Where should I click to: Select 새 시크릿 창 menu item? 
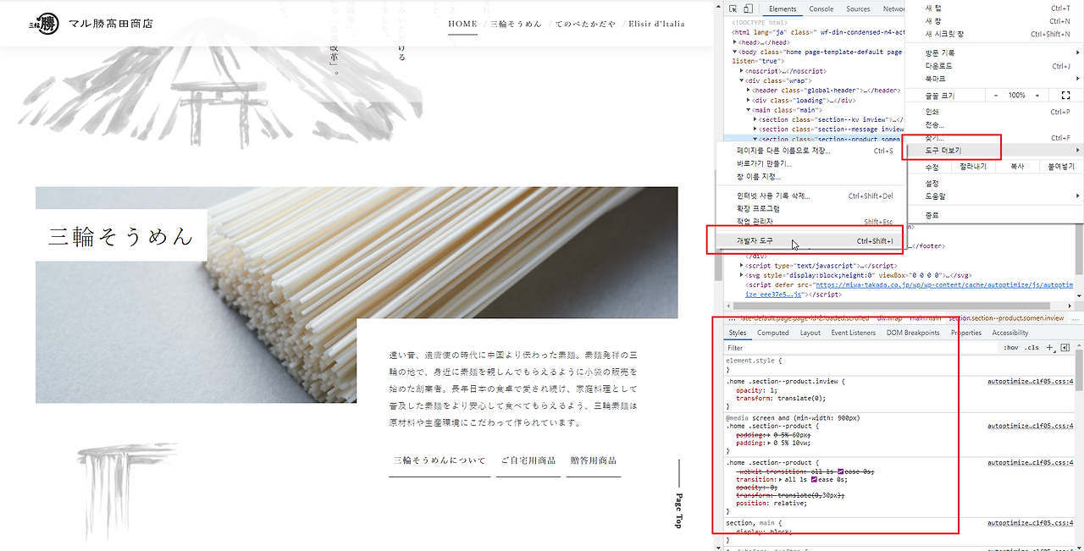tap(994, 34)
